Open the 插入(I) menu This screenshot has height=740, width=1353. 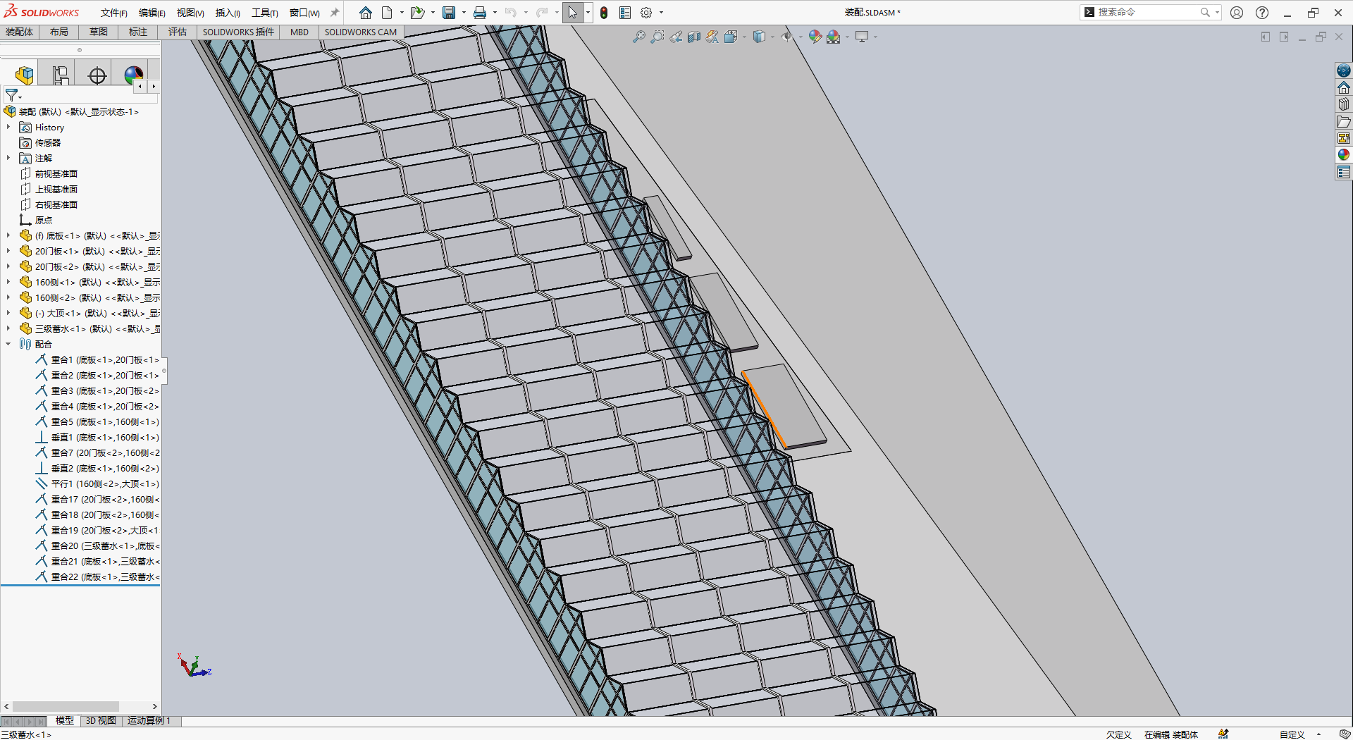(x=228, y=13)
